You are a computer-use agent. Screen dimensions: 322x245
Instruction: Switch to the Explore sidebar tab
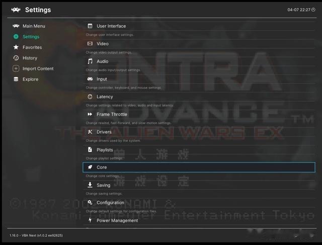point(26,79)
